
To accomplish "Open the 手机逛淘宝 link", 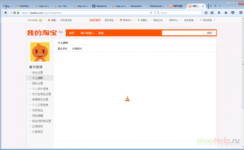I will [66, 20].
